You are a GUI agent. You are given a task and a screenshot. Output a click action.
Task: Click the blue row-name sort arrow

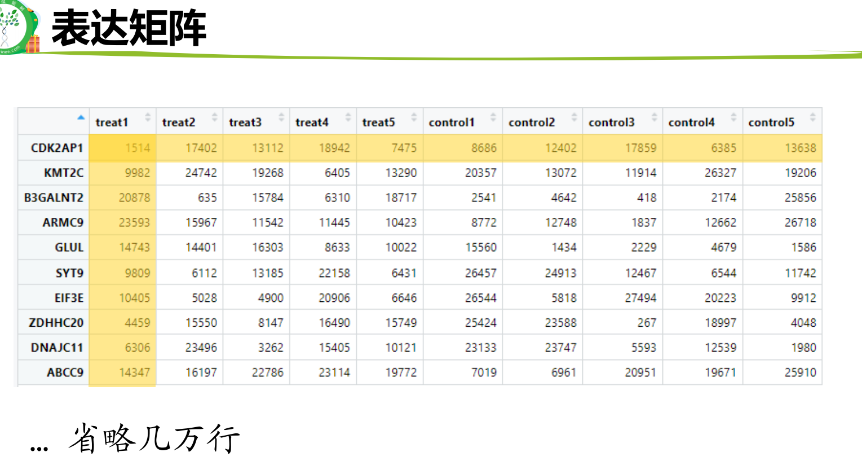tap(81, 117)
